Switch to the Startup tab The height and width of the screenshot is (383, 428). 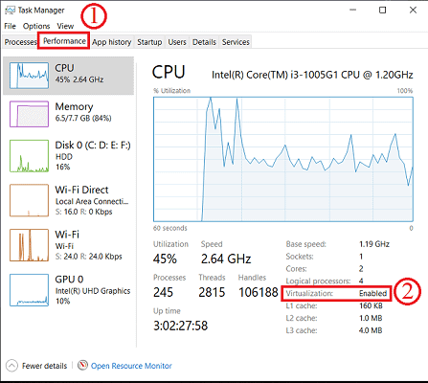149,42
